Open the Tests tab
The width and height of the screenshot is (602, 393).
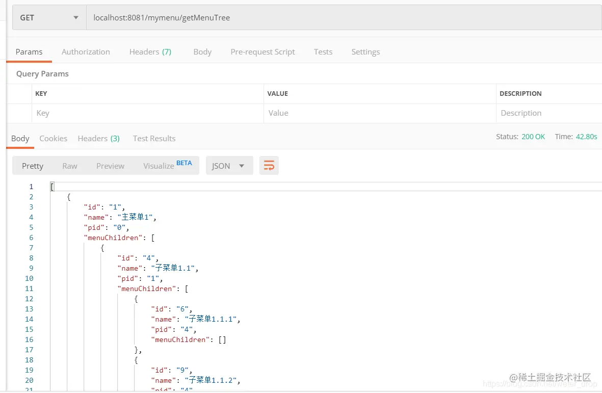(x=323, y=52)
